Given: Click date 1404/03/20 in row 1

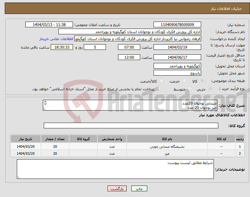Looking at the screenshot, I should coord(26,146).
